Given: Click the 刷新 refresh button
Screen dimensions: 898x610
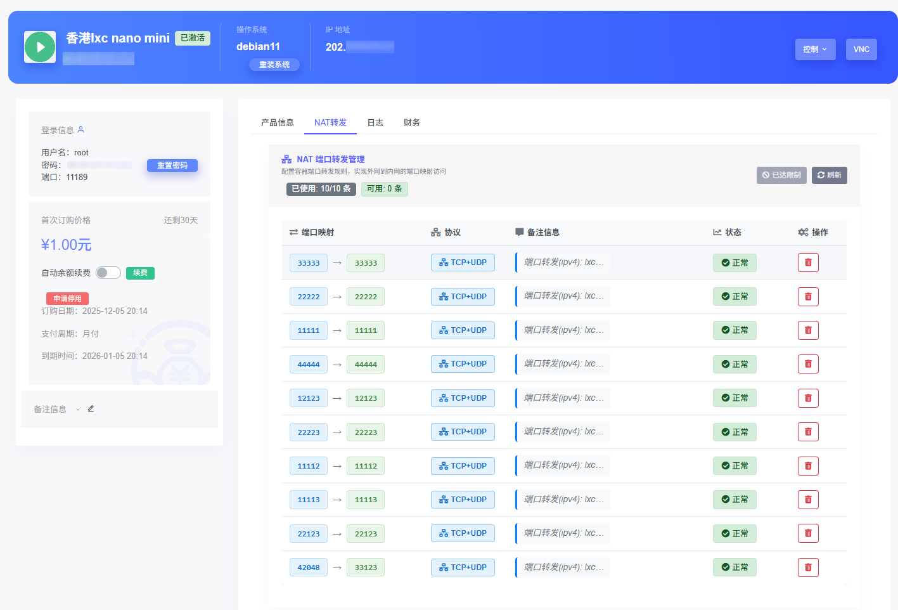Looking at the screenshot, I should point(829,175).
